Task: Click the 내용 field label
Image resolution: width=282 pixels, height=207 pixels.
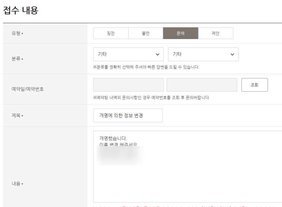Action: (16, 183)
